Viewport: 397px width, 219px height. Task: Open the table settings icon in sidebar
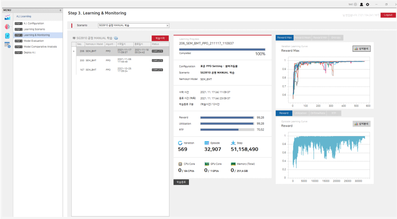tap(7, 45)
